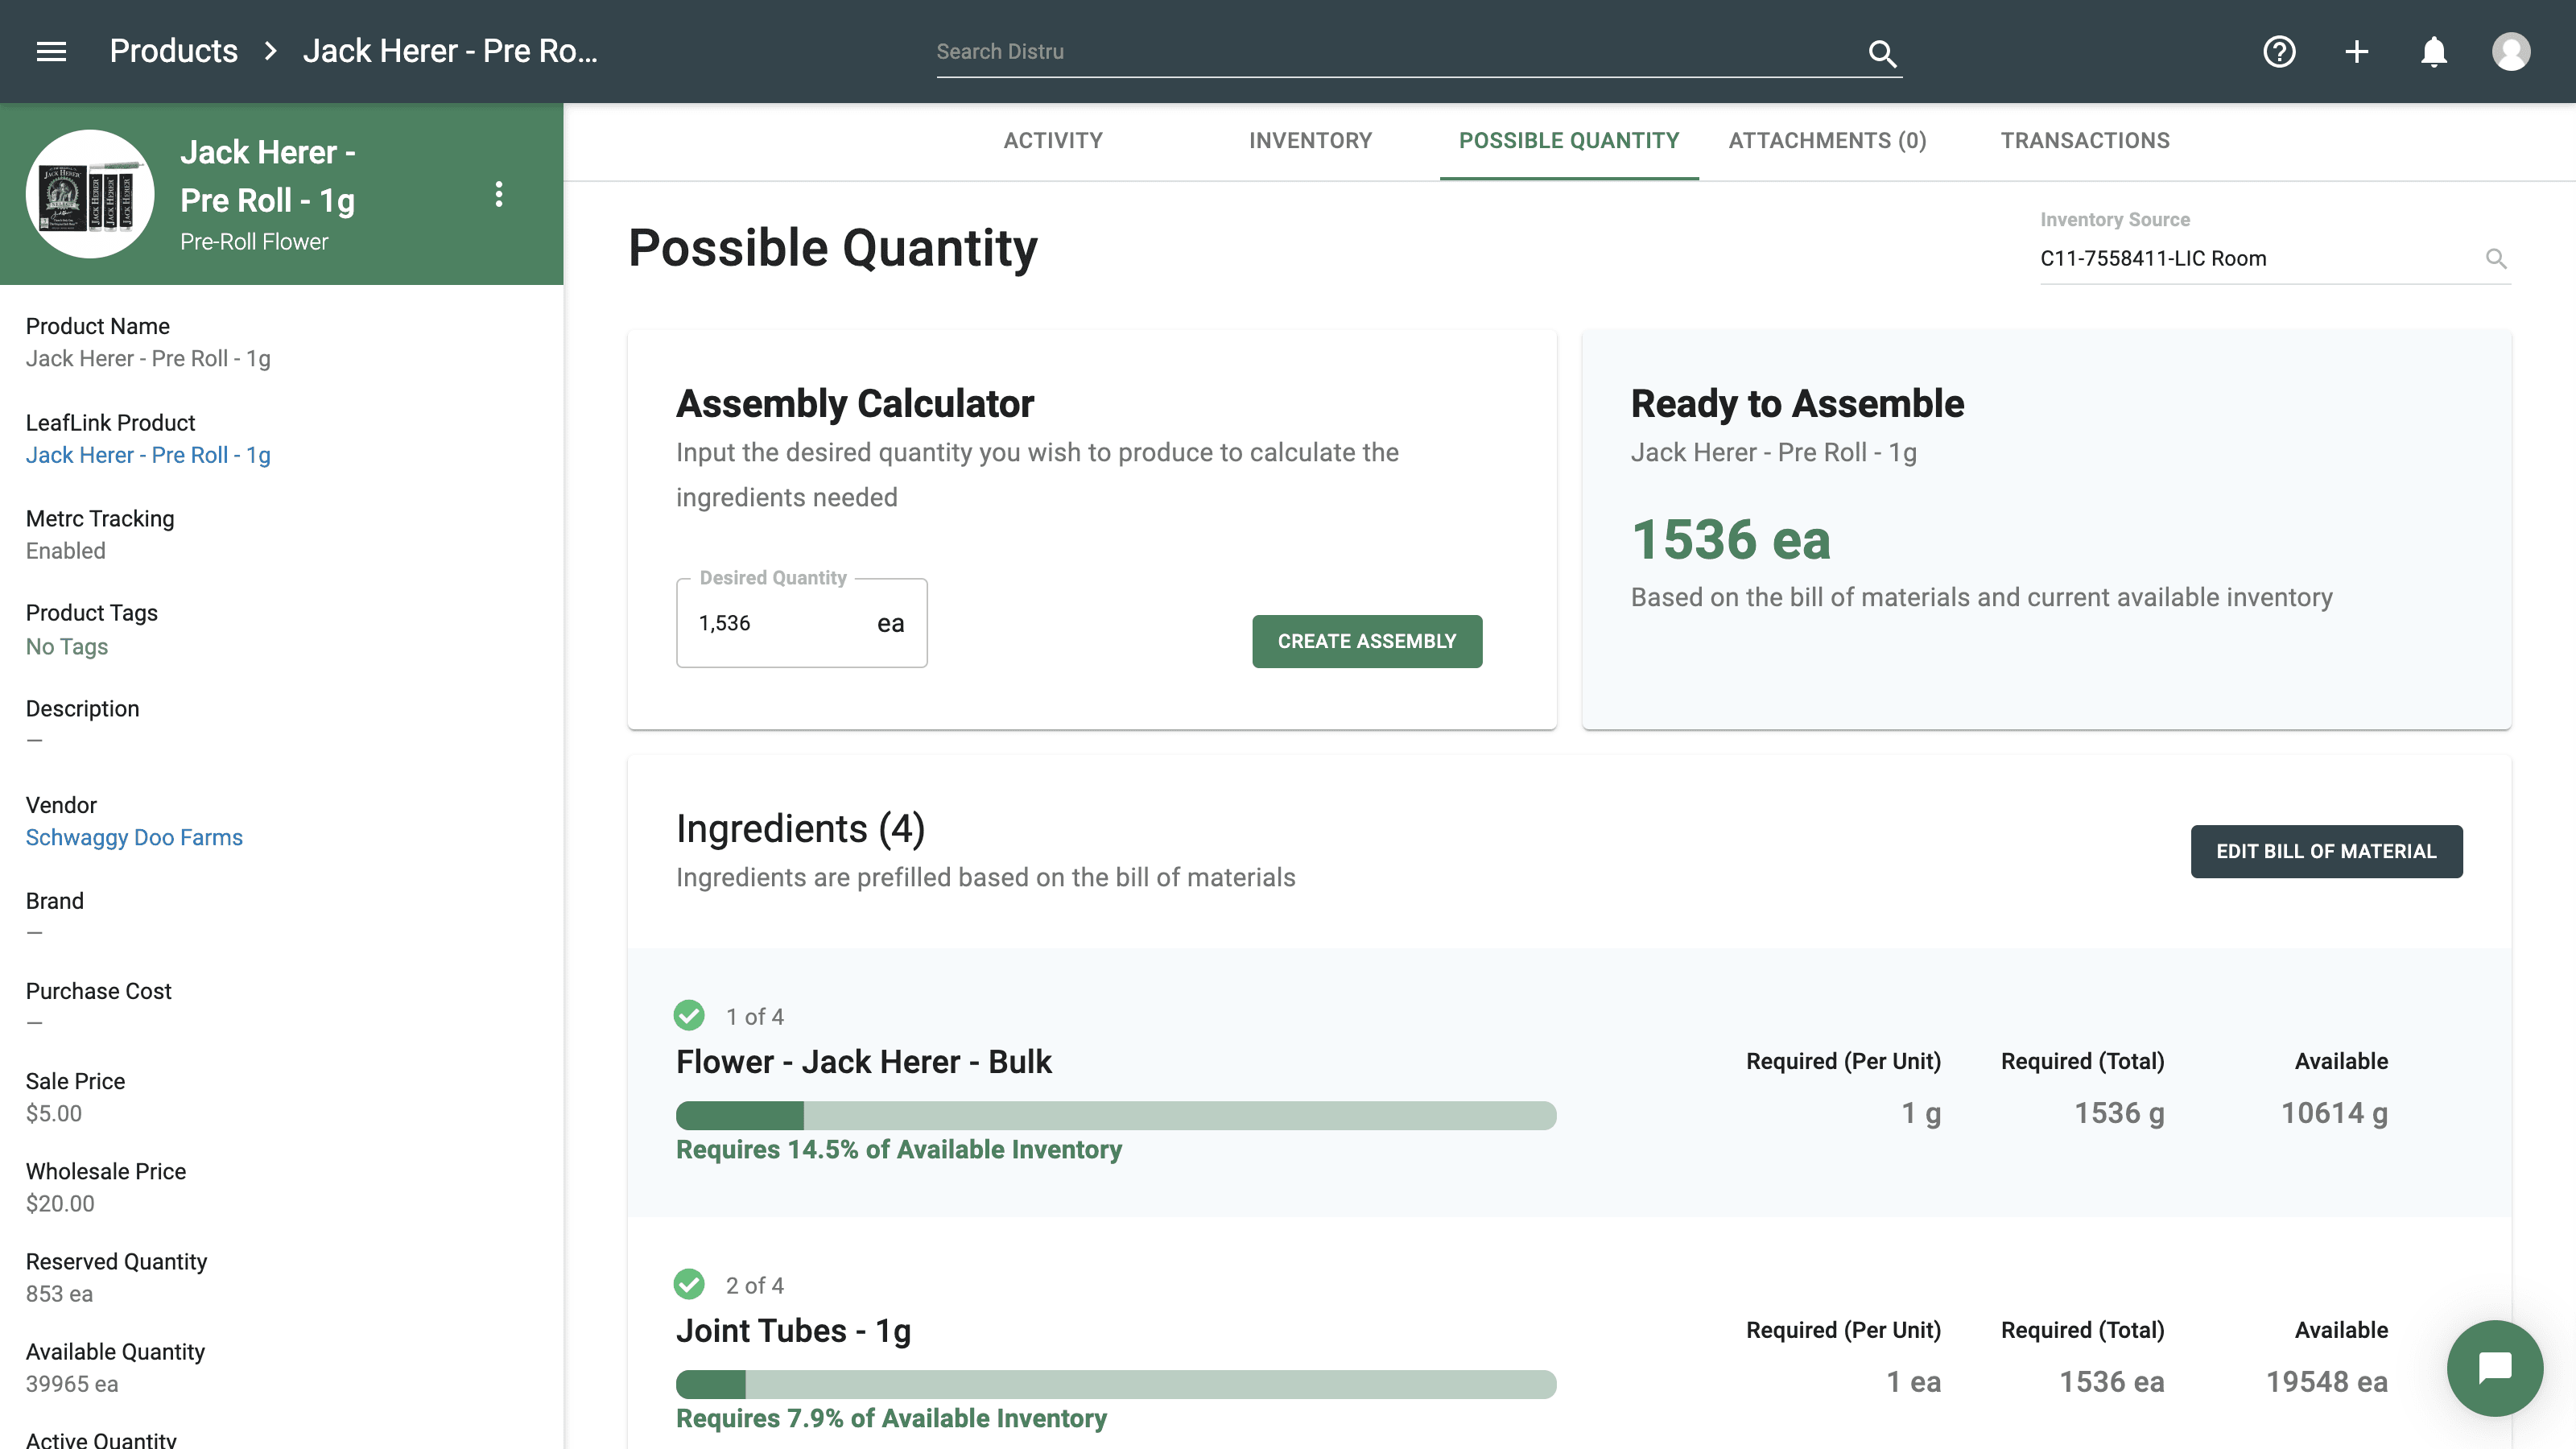Click the breadcrumb chevron after Products
The height and width of the screenshot is (1449, 2576).
point(270,51)
